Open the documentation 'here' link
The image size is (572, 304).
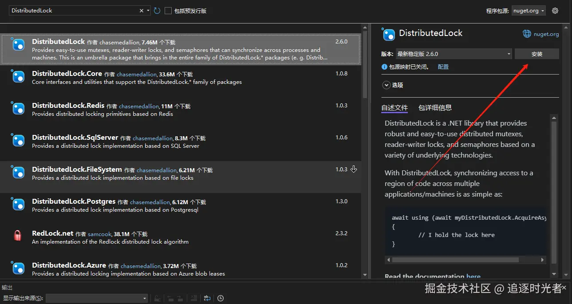pyautogui.click(x=473, y=276)
